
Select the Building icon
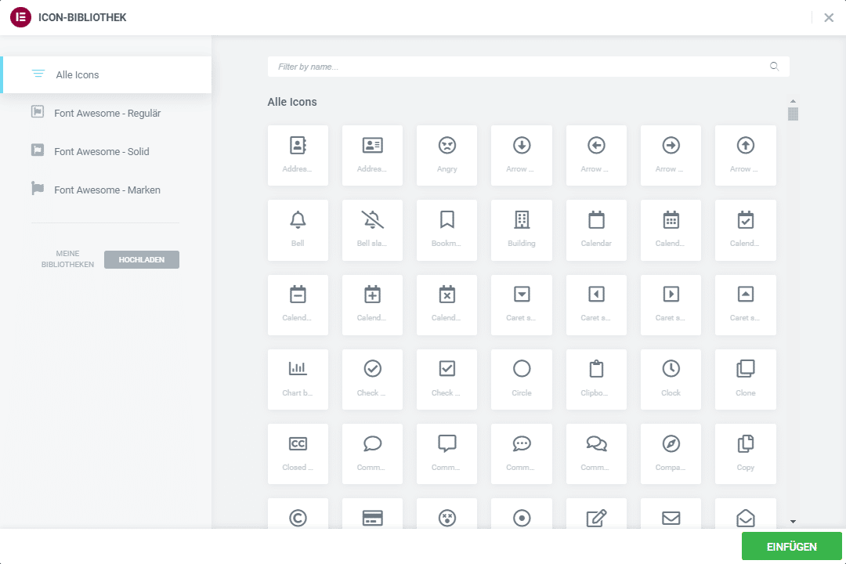pos(521,230)
